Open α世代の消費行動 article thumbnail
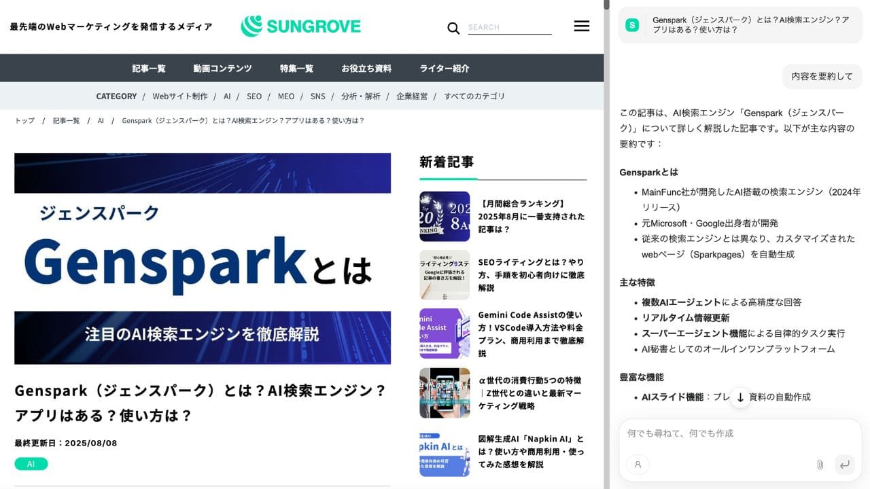This screenshot has height=489, width=870. point(445,393)
